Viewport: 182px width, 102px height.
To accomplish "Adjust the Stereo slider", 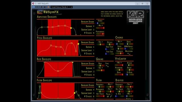I will [x=100, y=23].
